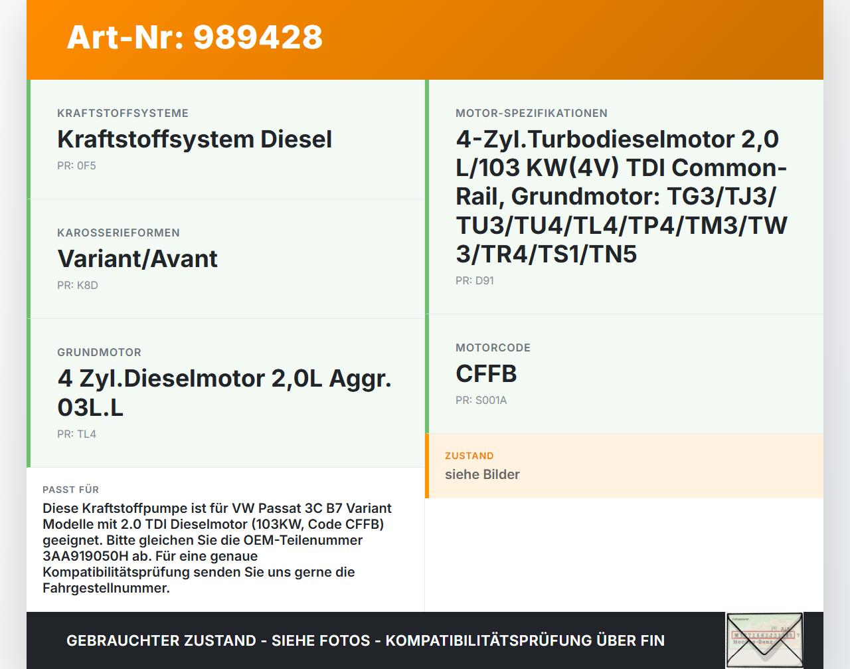Click the 'Art-Nr: 989428' heading
The image size is (850, 669).
195,37
